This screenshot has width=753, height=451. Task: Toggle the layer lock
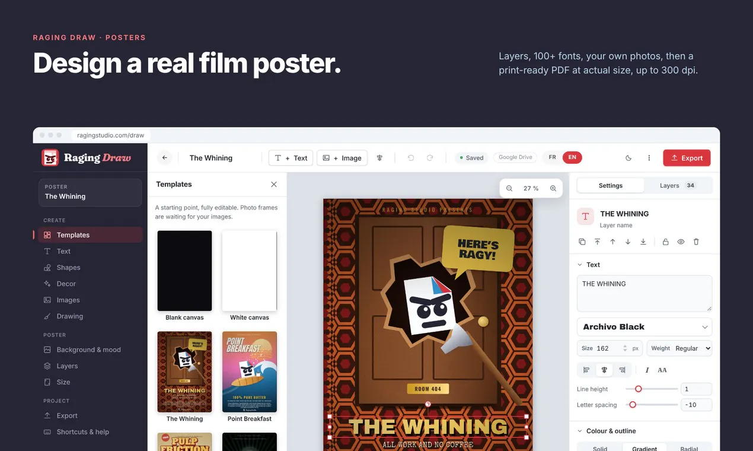click(x=665, y=242)
